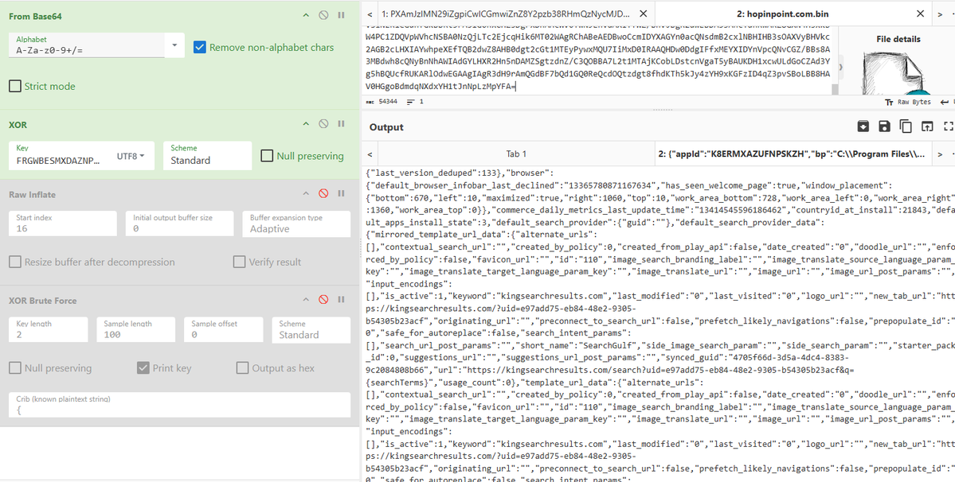The image size is (955, 482).
Task: Click the XOR Brute Force operation title
Action: 43,301
